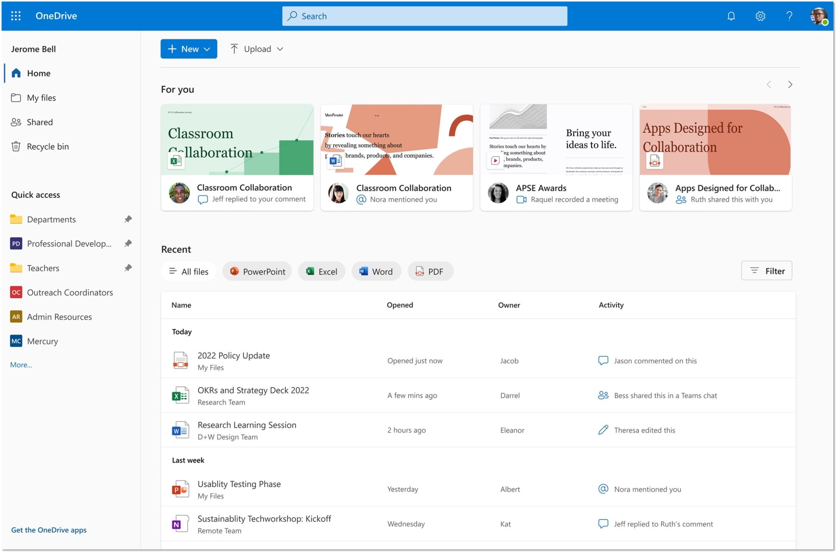Open the APSE Awards card thumbnail

tap(556, 139)
